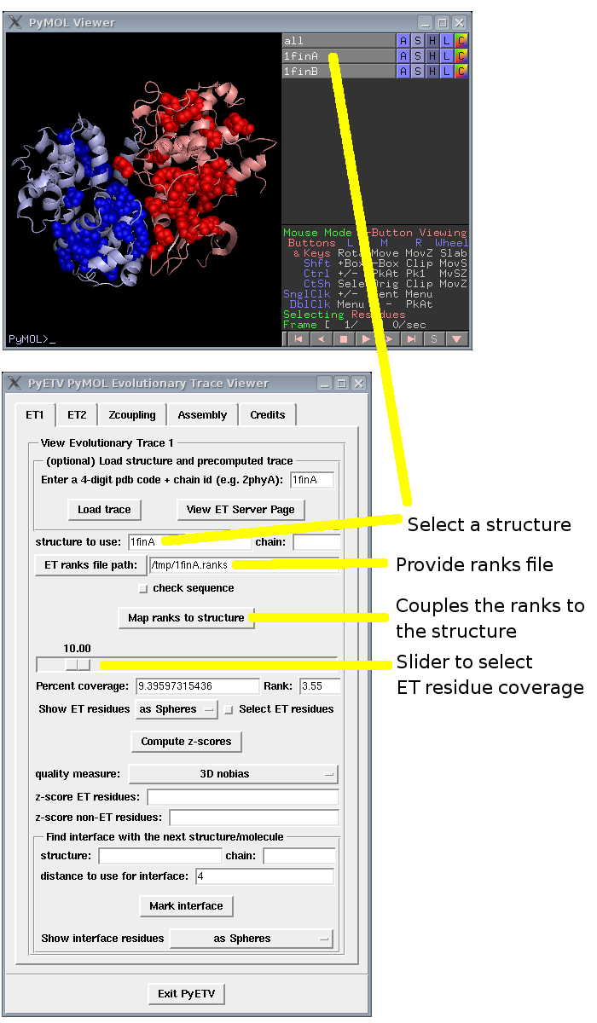Click the distance to use for interface field
The width and height of the screenshot is (597, 1023).
pyautogui.click(x=264, y=876)
